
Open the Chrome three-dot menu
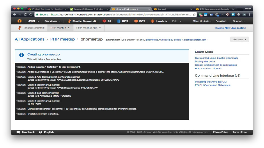pos(250,15)
